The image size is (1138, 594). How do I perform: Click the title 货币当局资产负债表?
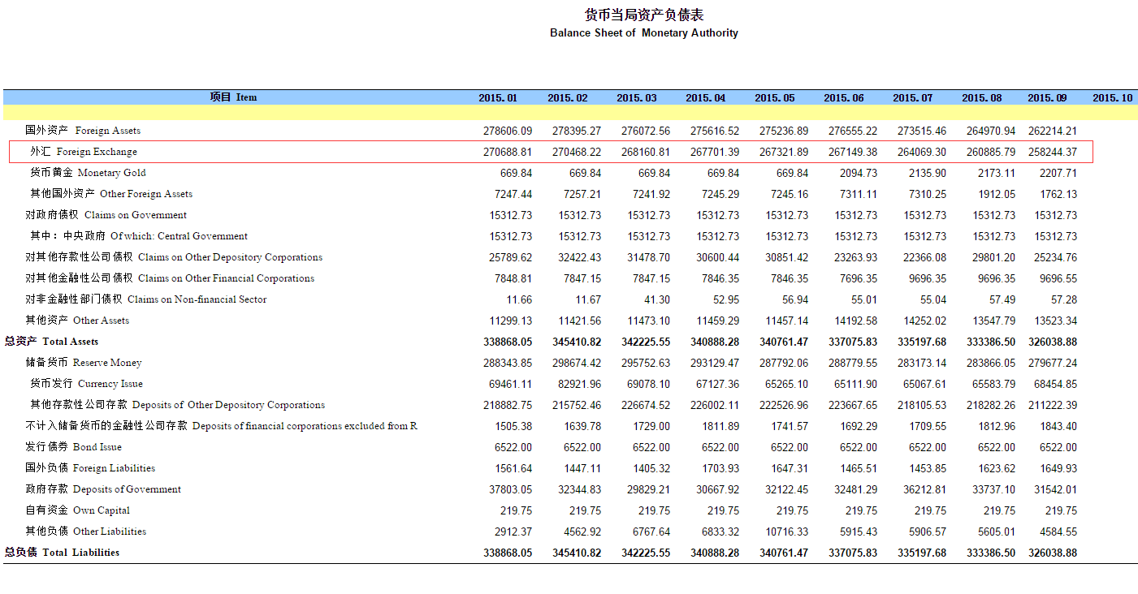pyautogui.click(x=644, y=15)
